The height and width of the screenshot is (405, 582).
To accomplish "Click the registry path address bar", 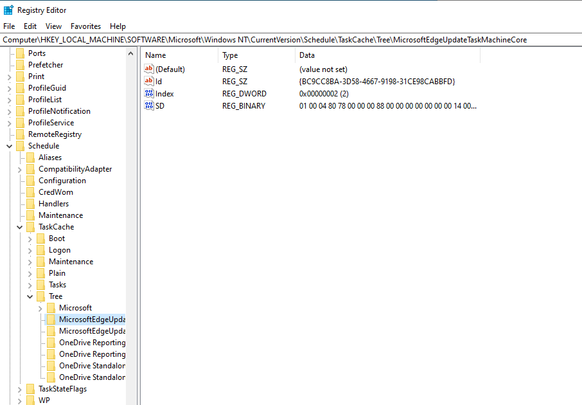I will (x=290, y=40).
